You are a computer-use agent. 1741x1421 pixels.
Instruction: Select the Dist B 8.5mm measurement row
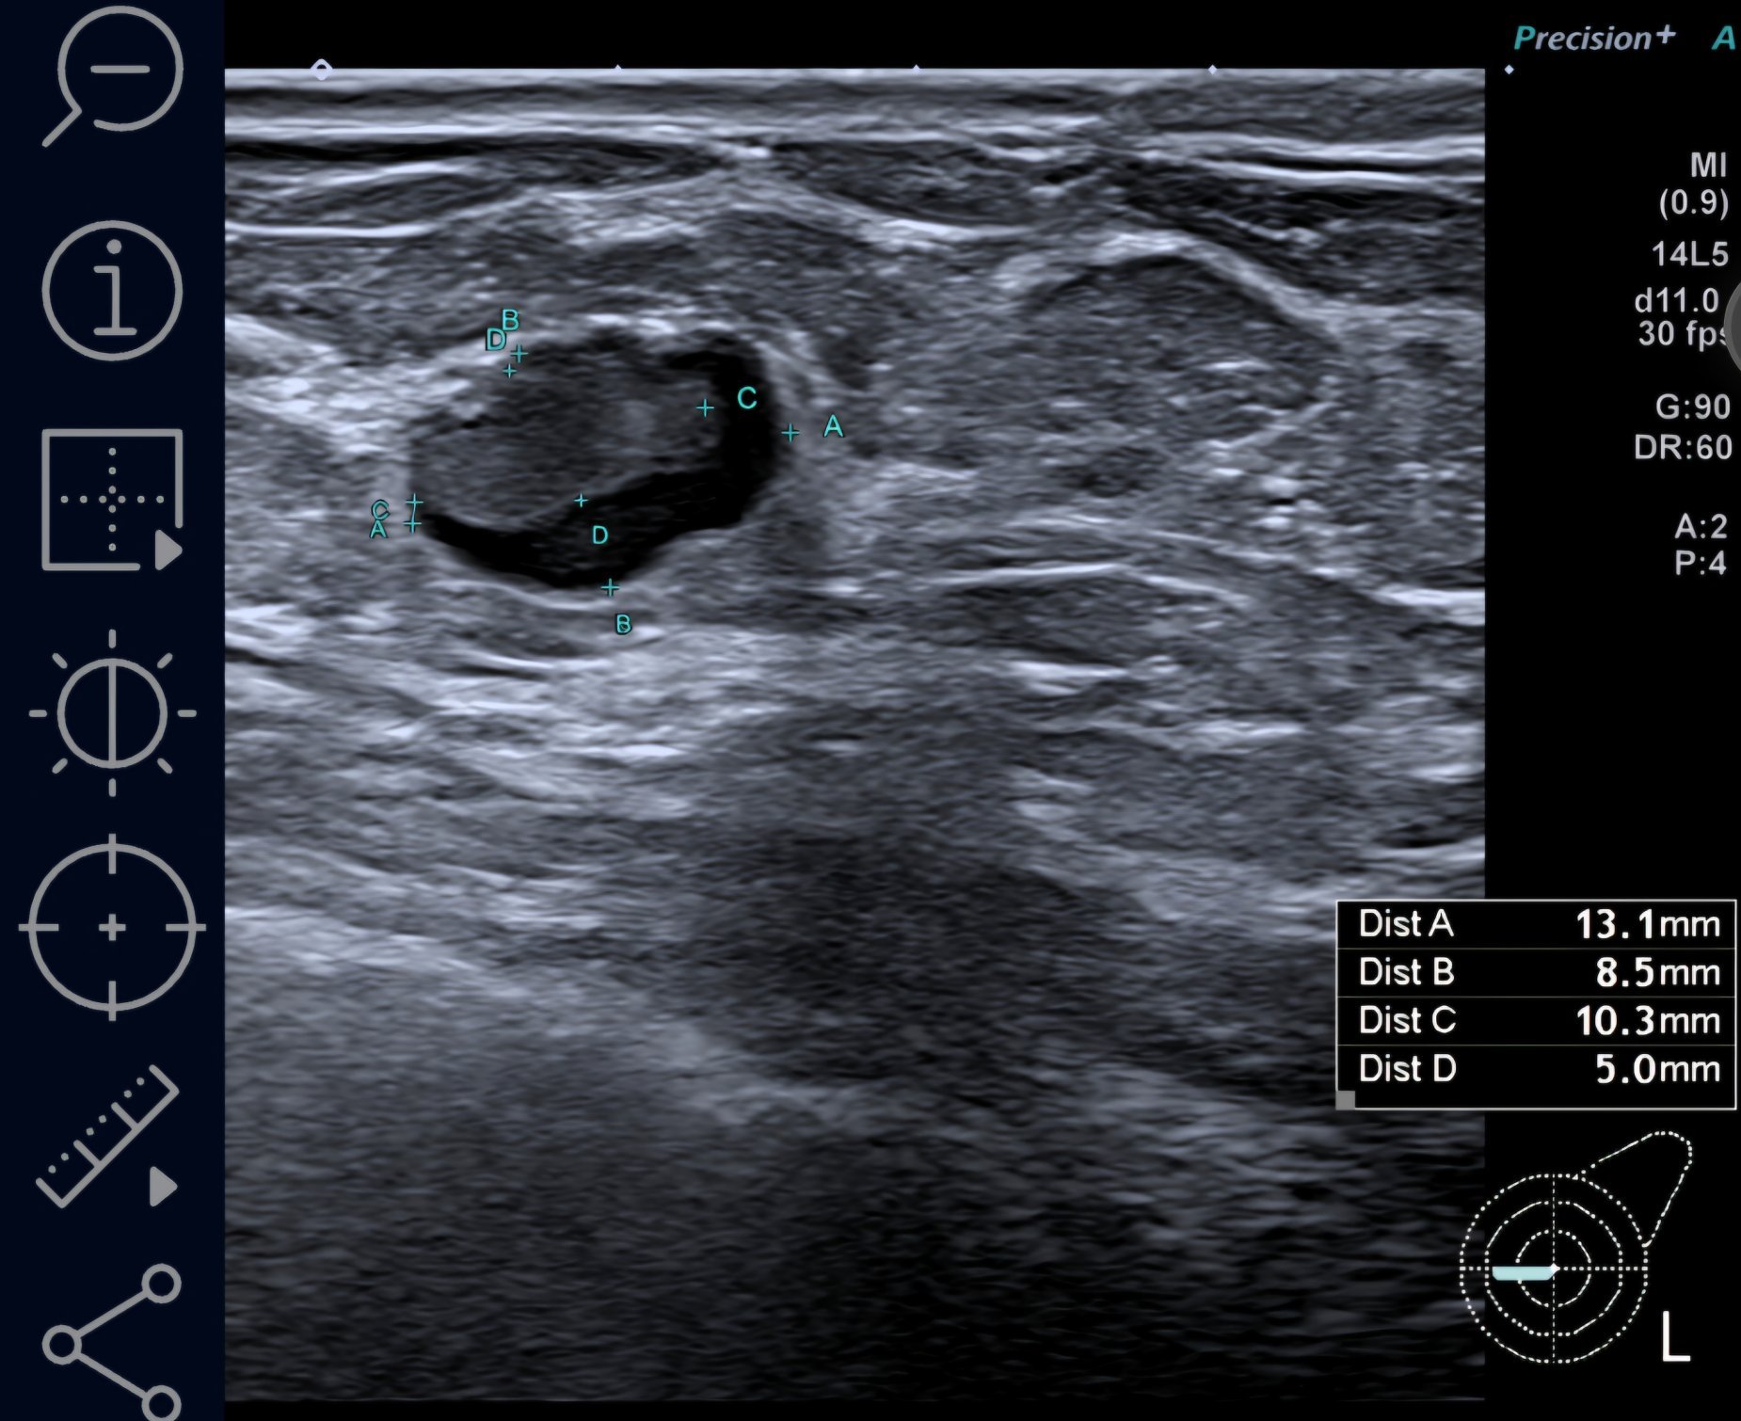pyautogui.click(x=1536, y=972)
